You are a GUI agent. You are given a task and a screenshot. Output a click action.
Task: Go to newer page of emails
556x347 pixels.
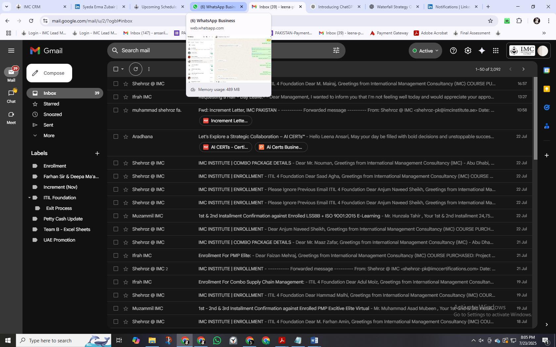click(510, 69)
